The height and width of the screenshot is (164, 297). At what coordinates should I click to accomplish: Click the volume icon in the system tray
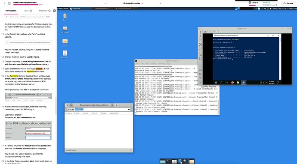[x=265, y=9]
